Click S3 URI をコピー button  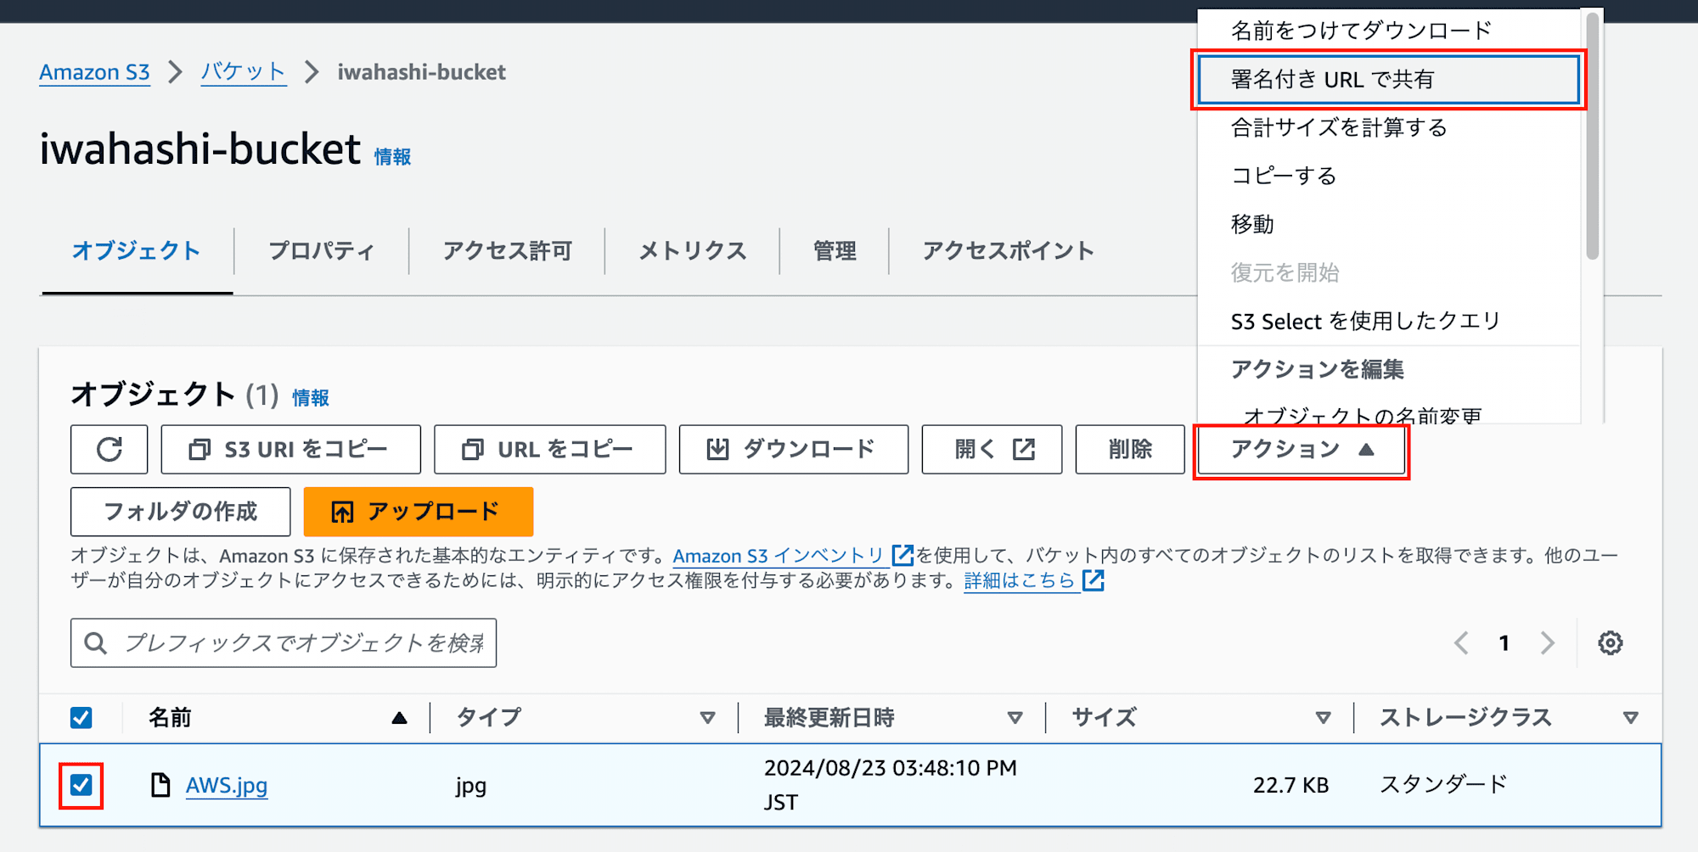click(290, 449)
